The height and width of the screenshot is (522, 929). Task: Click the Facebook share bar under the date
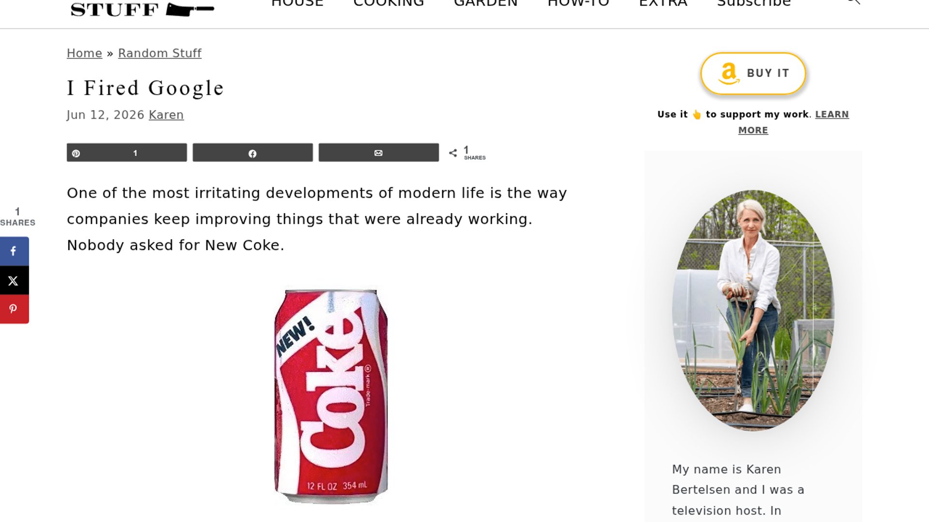tap(253, 153)
